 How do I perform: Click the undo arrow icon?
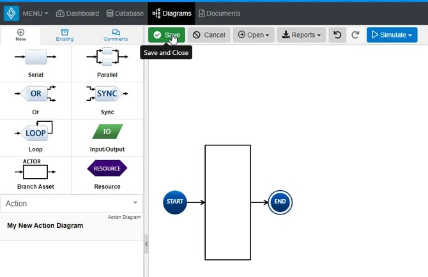pyautogui.click(x=337, y=35)
